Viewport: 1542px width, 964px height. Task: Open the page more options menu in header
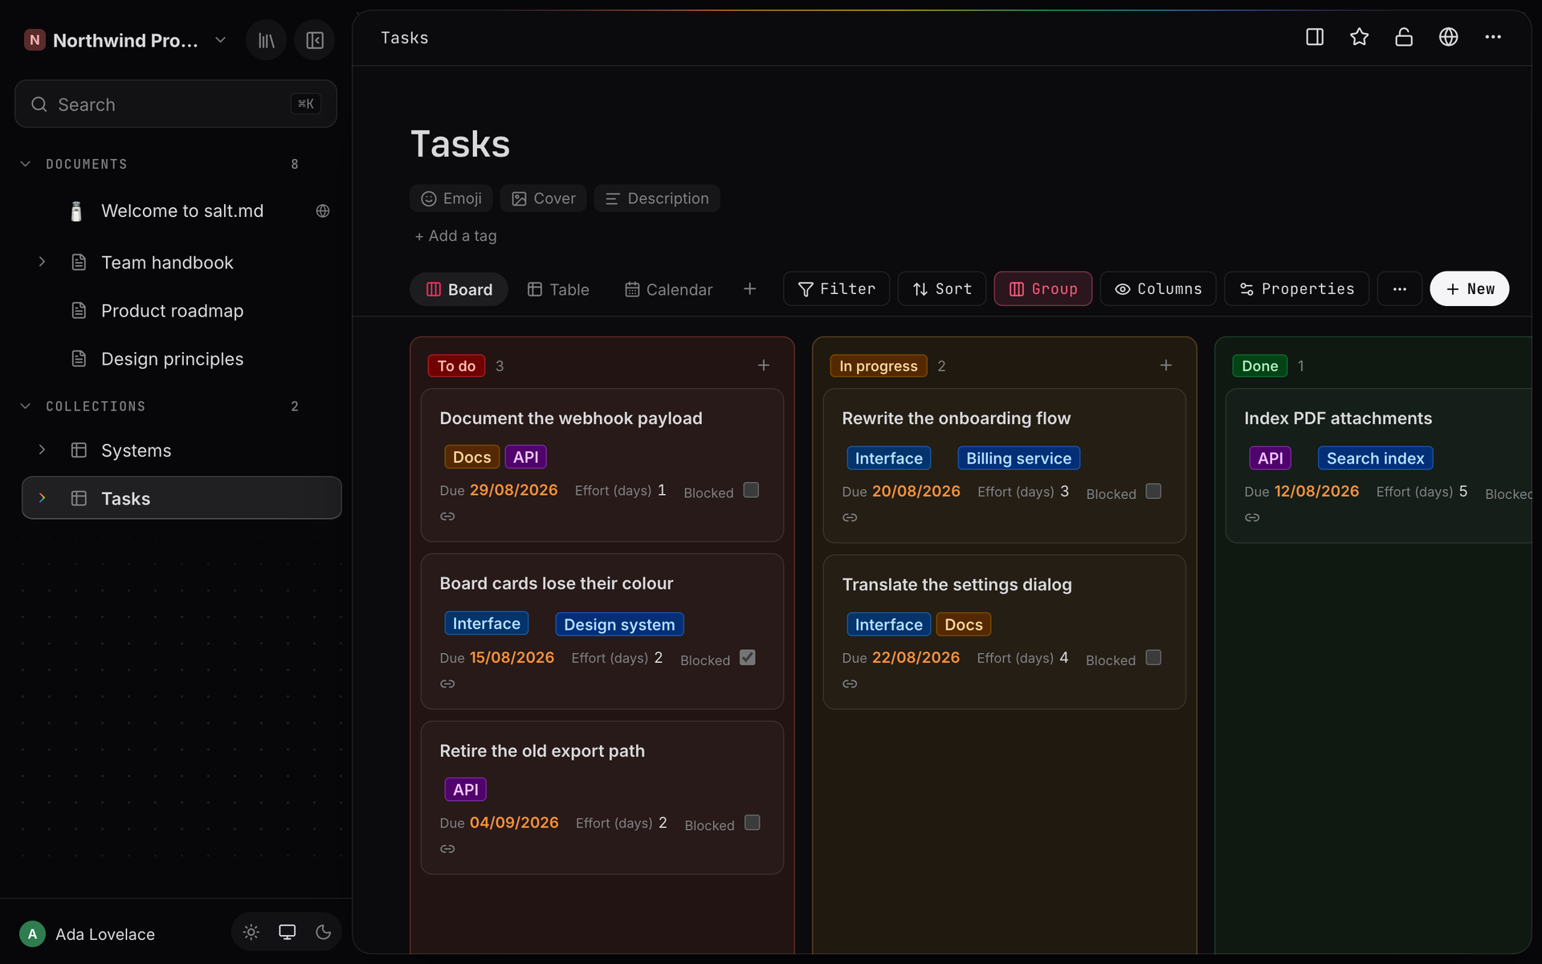click(x=1493, y=37)
